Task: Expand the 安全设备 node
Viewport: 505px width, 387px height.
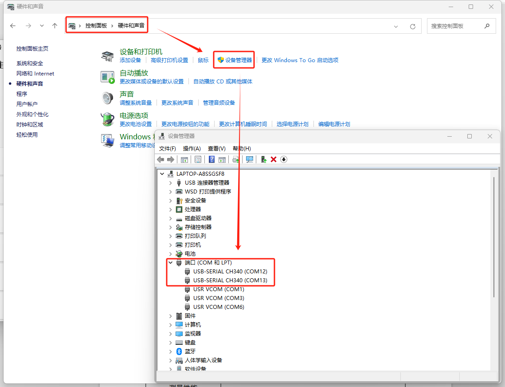Action: pos(171,201)
